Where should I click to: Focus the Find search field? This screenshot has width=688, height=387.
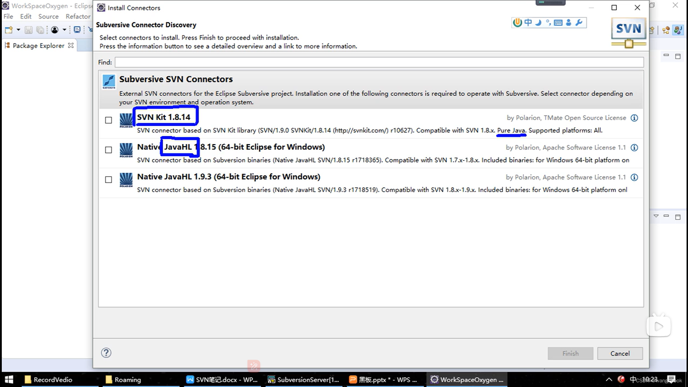coord(379,62)
